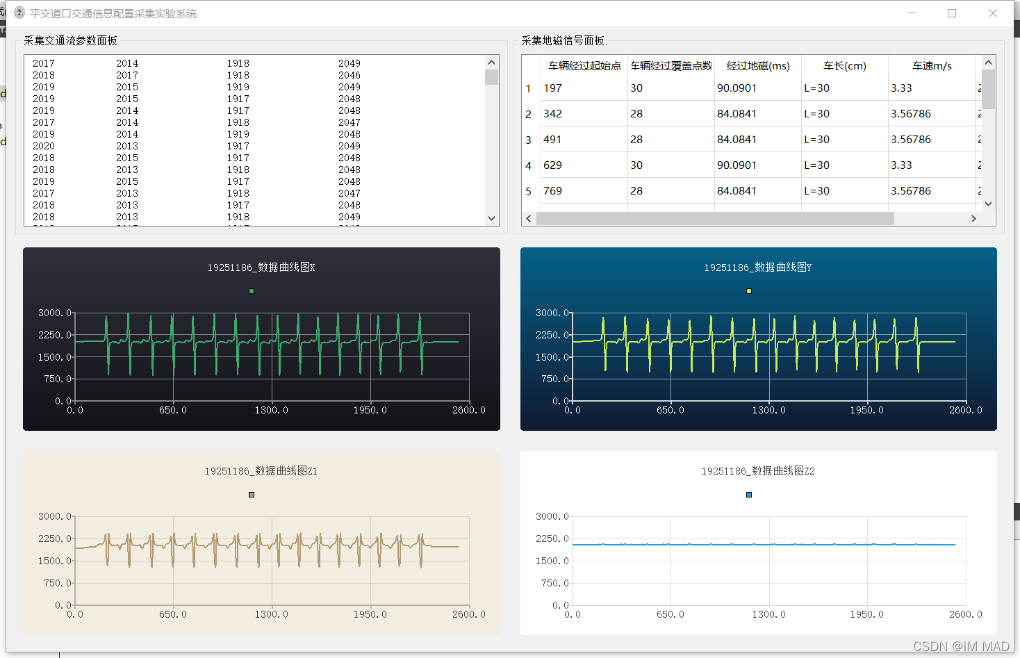Click cell with start point 491
Viewport: 1020px width, 658px height.
pos(584,140)
